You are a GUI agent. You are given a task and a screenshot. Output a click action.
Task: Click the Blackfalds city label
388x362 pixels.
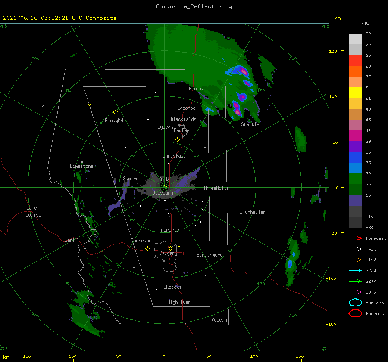183,119
